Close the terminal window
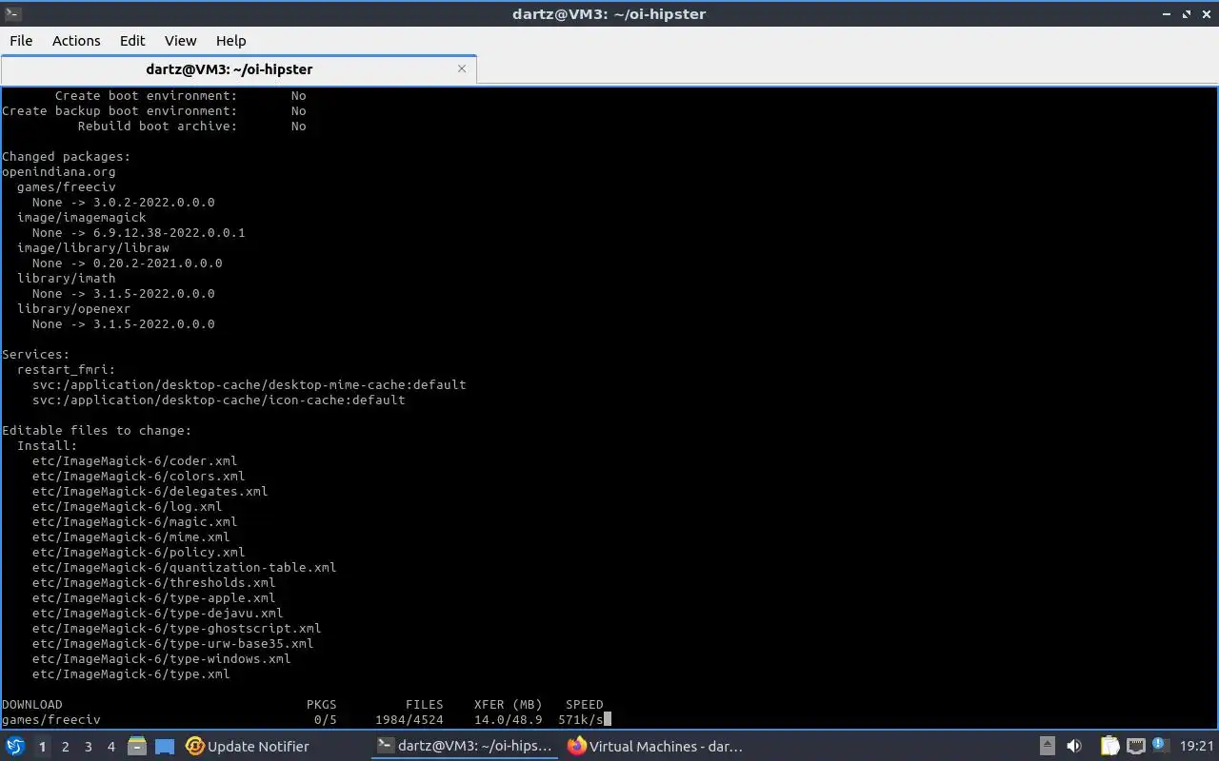 pos(1206,14)
